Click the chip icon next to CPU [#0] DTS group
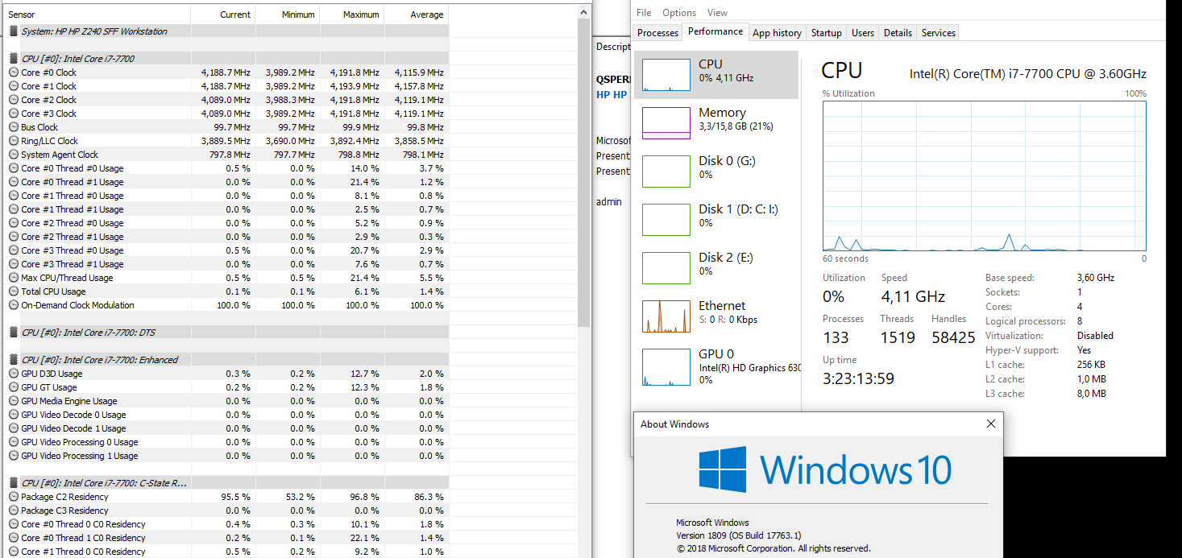1182x558 pixels. click(14, 333)
